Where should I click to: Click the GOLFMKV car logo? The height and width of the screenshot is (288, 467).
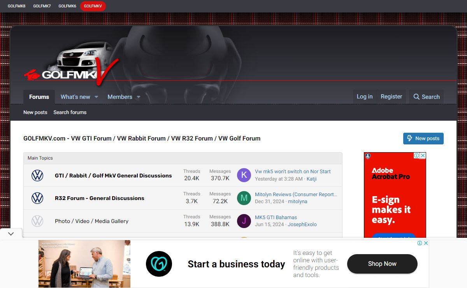[71, 64]
